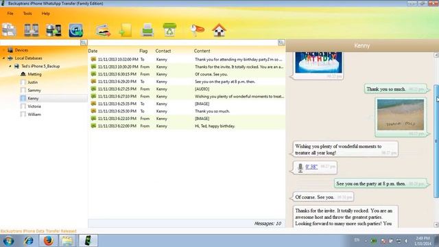Select the 'Wishing you plenty' list row

click(187, 96)
